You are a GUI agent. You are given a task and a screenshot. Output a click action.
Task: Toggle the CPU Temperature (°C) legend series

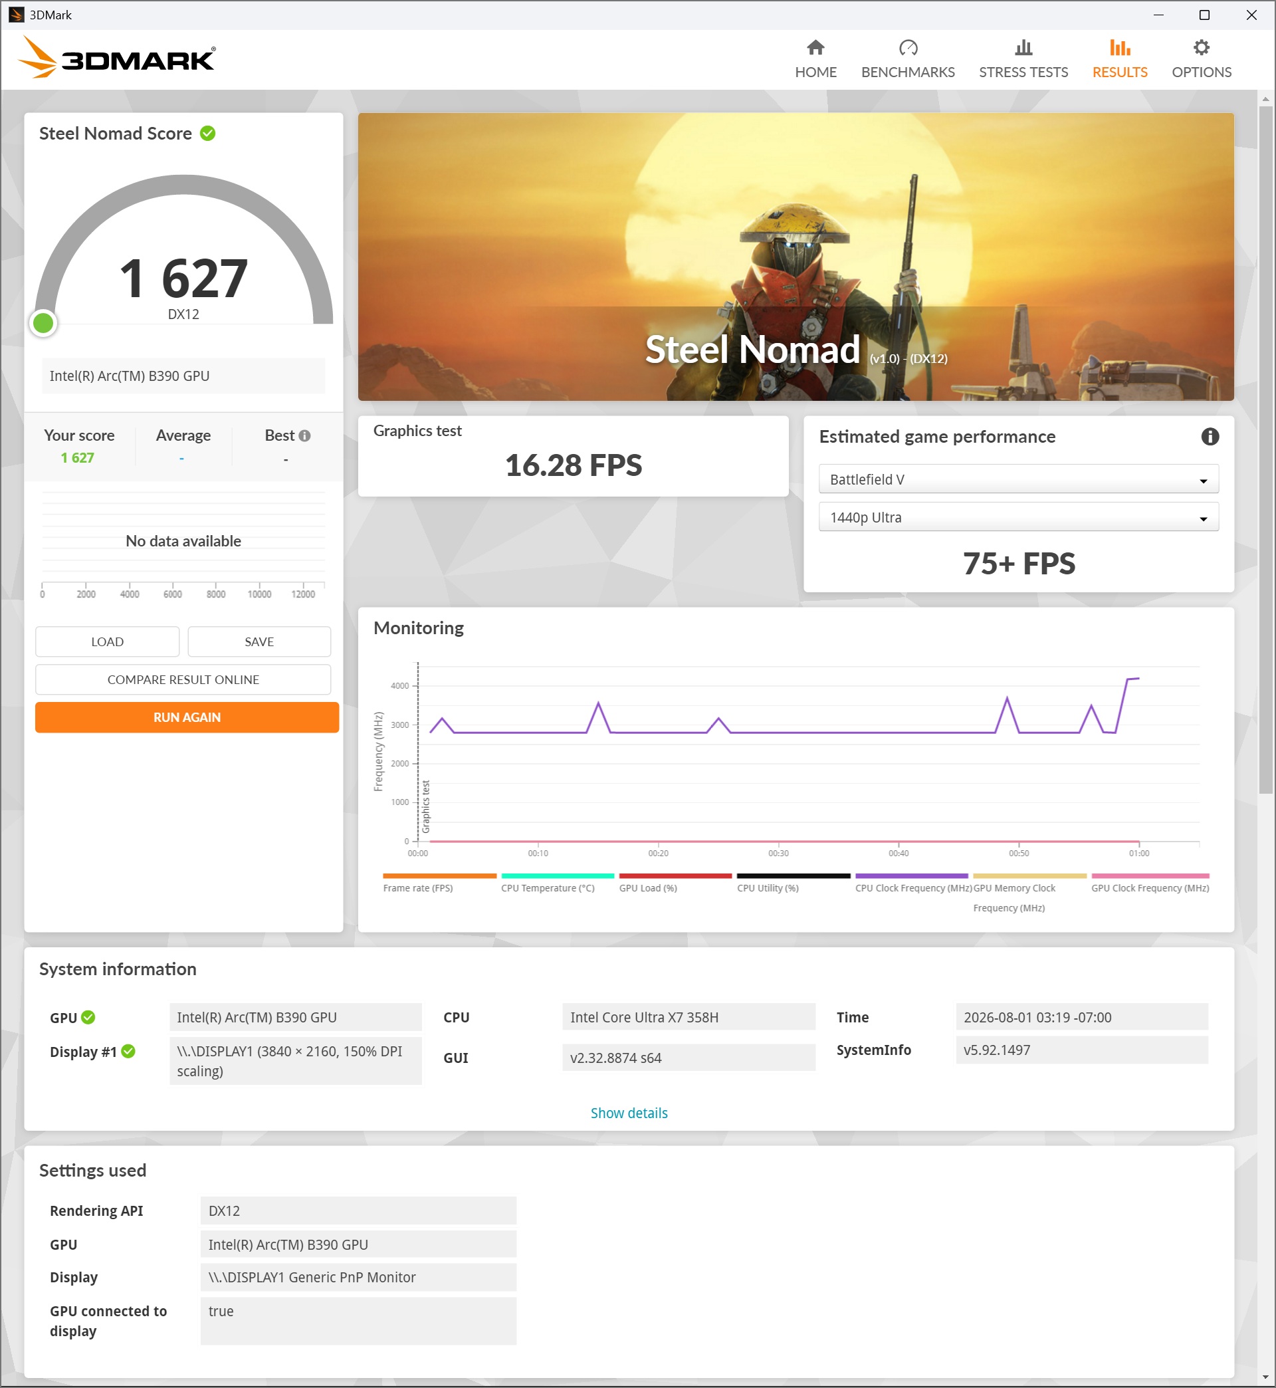[557, 883]
